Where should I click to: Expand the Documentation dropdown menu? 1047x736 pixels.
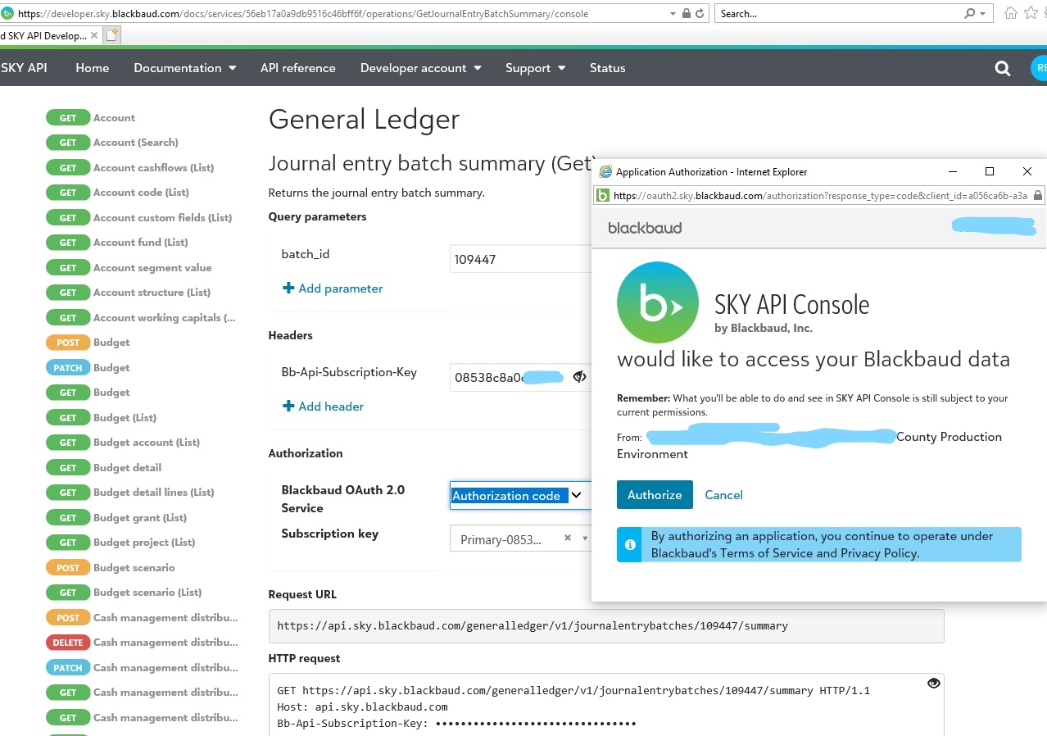pos(185,68)
